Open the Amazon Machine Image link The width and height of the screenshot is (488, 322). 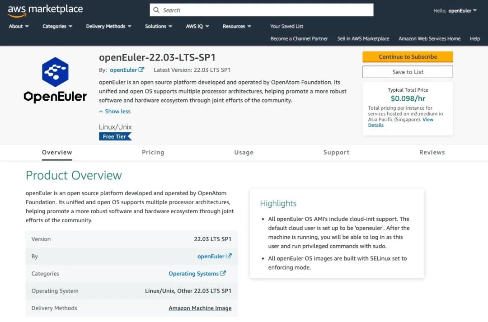tap(200, 308)
